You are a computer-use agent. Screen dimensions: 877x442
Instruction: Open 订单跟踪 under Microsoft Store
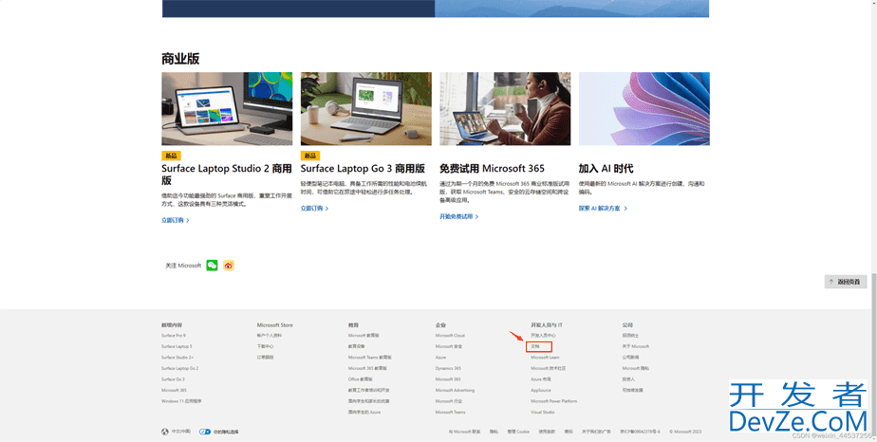pos(265,357)
